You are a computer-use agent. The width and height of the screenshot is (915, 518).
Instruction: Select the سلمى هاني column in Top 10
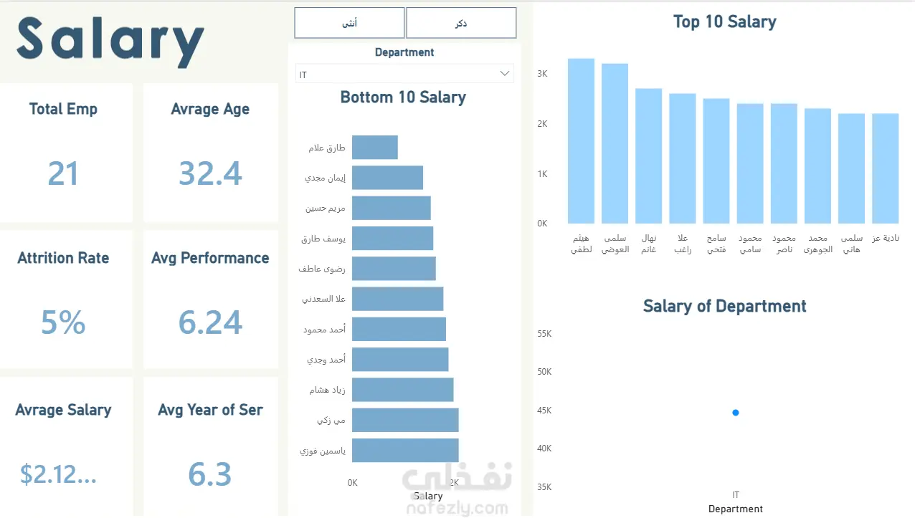[x=851, y=168]
